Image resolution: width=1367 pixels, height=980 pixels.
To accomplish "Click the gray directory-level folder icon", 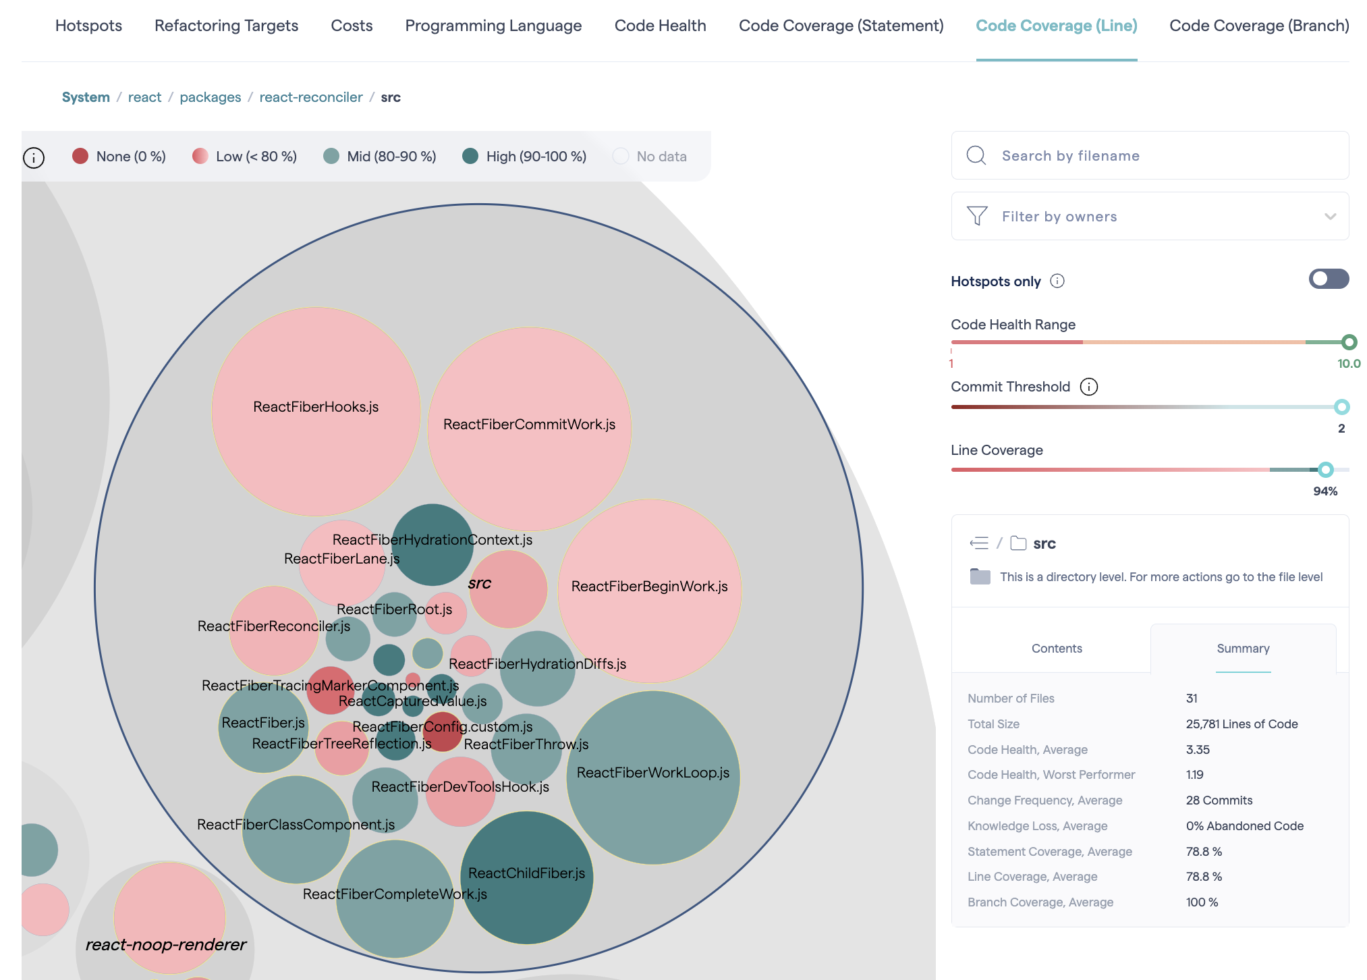I will click(980, 576).
